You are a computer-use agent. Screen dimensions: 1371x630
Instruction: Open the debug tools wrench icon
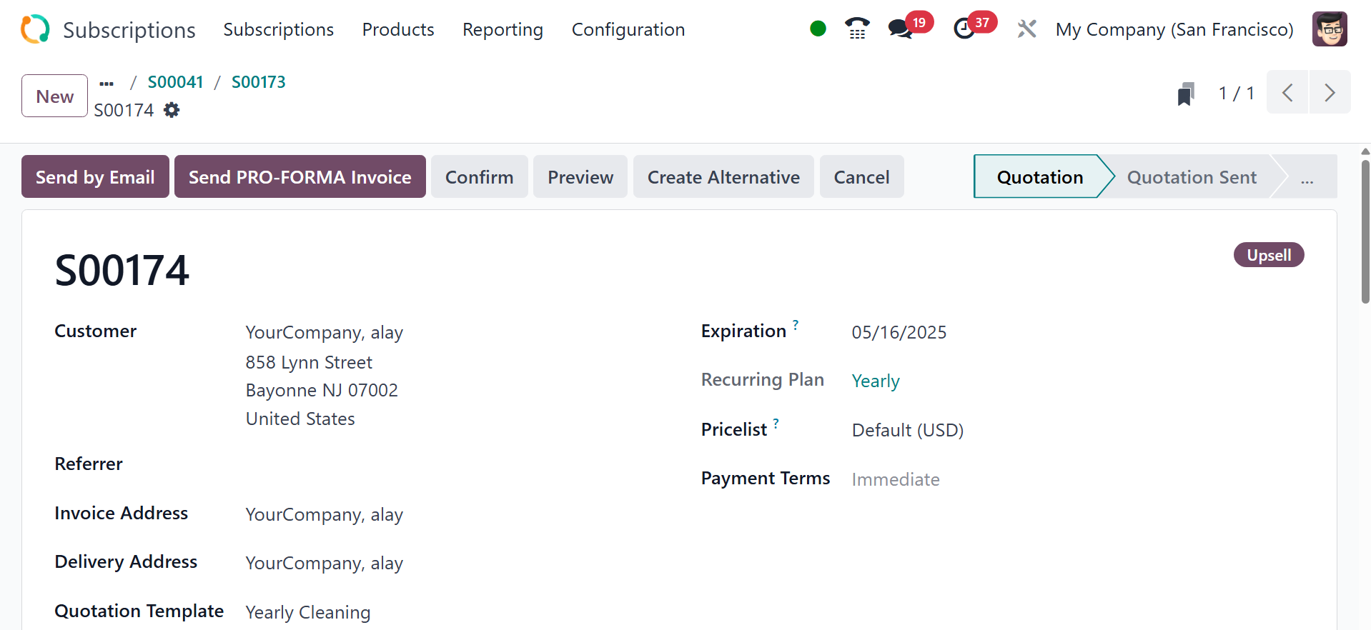tap(1026, 29)
